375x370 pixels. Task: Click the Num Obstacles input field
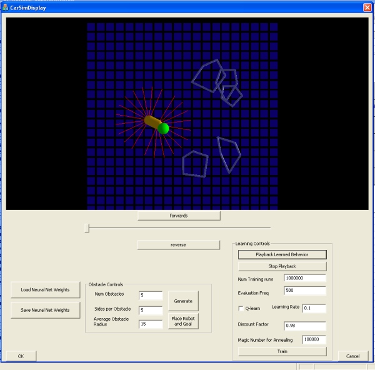pos(151,296)
